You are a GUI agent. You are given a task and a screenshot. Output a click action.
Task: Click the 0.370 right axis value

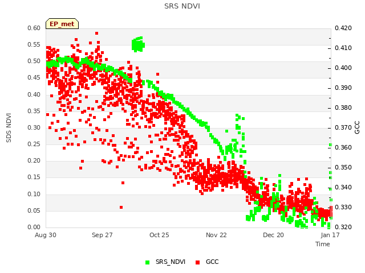pyautogui.click(x=343, y=127)
